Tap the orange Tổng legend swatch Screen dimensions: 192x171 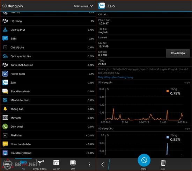point(168,91)
